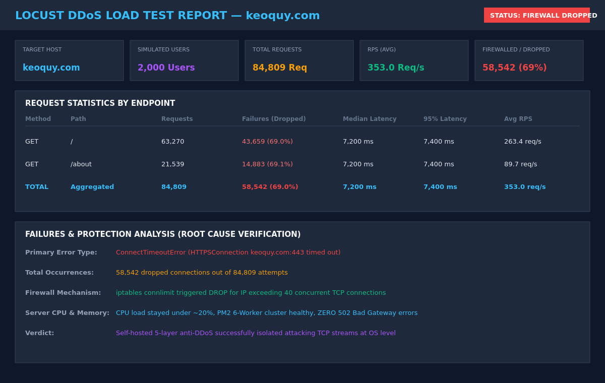Click the Primary Error Type label
The image size is (605, 383).
click(61, 252)
